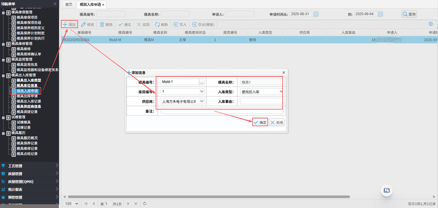This screenshot has height=208, width=438.
Task: Click the horizontal scrollbar under the grid
Action: [208, 197]
